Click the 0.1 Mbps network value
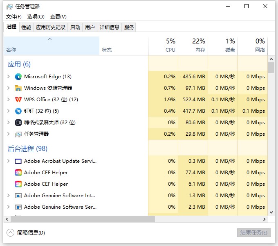Image resolution: width=278 pixels, height=246 pixels. (x=253, y=111)
